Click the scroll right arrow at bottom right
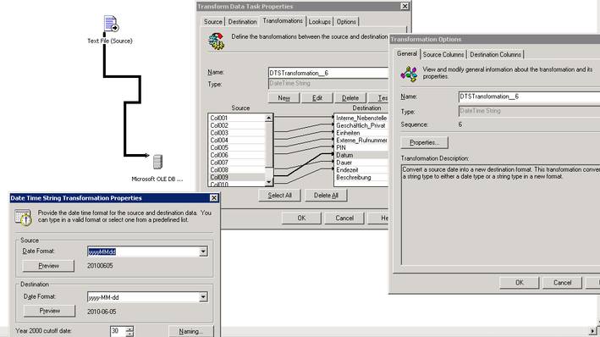600x337 pixels. coord(592,331)
